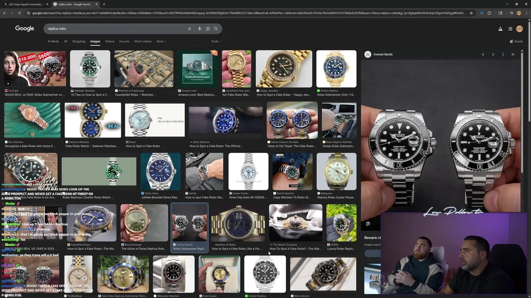Reload the page with the refresh icon

19,13
